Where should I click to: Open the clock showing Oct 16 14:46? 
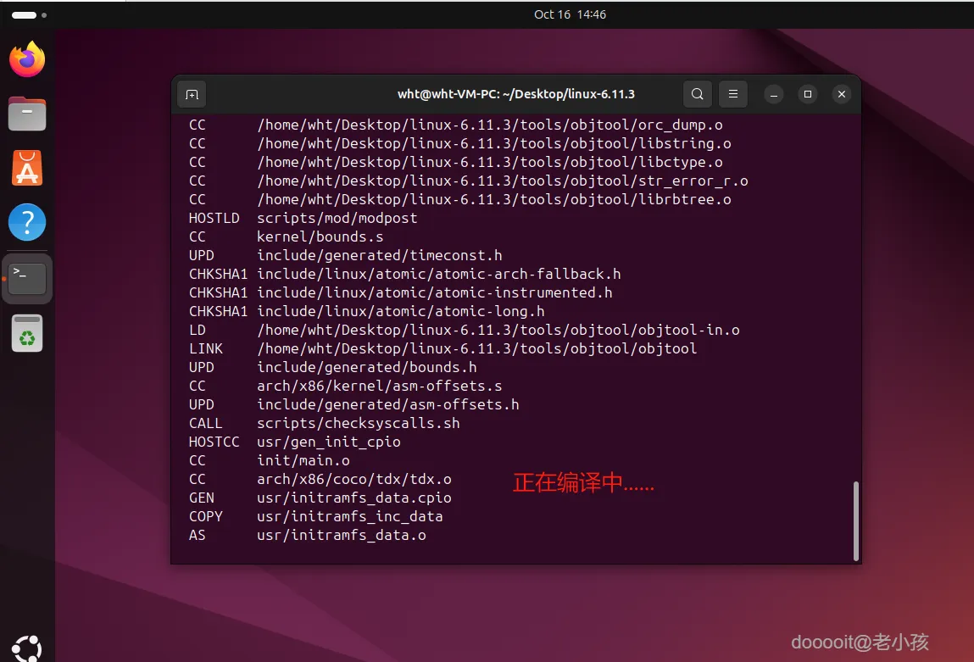click(x=570, y=14)
